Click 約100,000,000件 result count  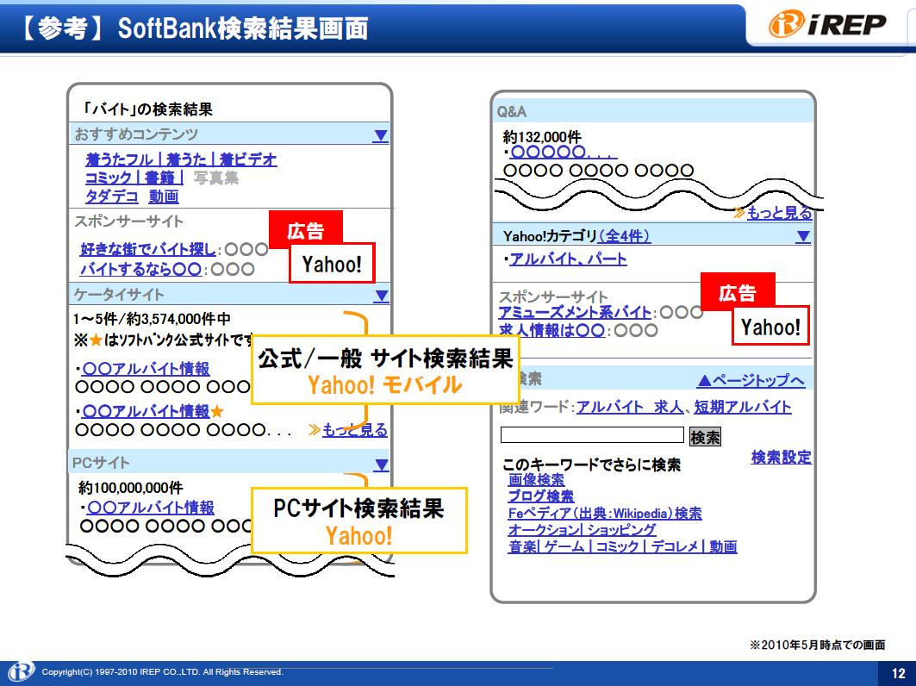(x=130, y=488)
